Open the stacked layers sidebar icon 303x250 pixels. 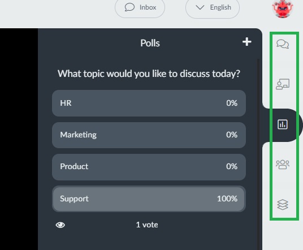point(283,205)
